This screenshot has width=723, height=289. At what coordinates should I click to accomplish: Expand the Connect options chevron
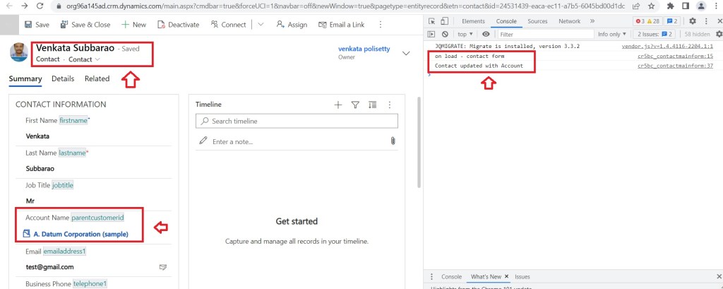coord(261,24)
